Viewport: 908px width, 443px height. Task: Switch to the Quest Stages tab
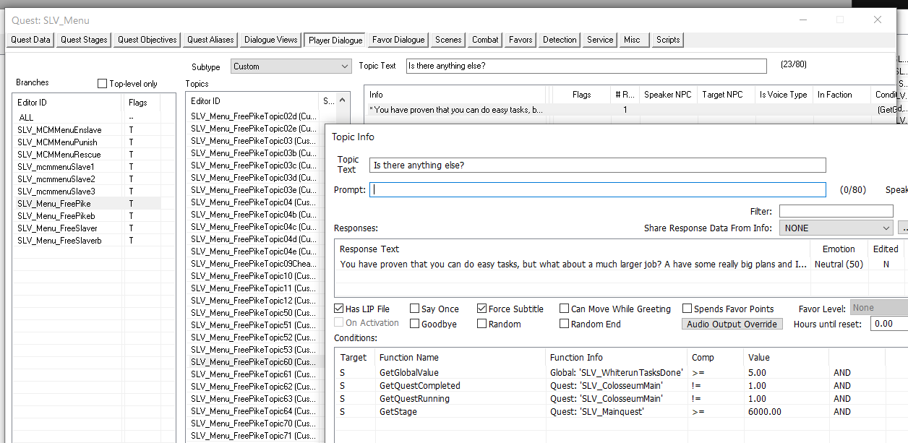(85, 40)
